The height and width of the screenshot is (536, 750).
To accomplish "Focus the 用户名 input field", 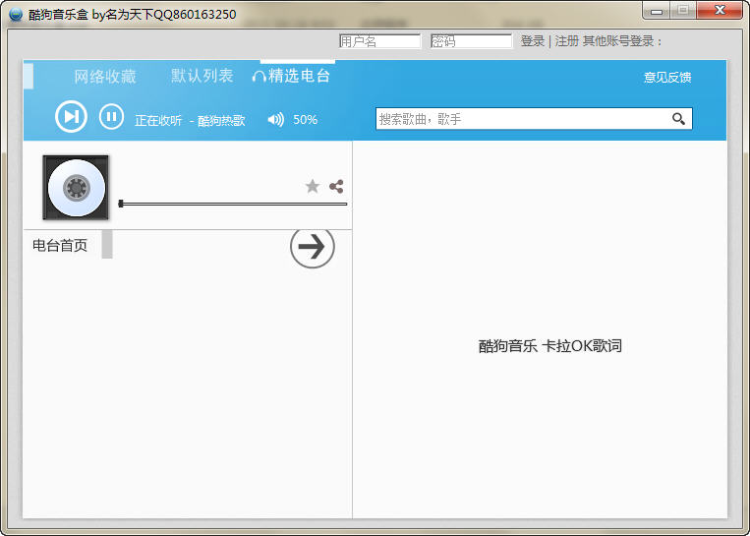I will point(379,41).
